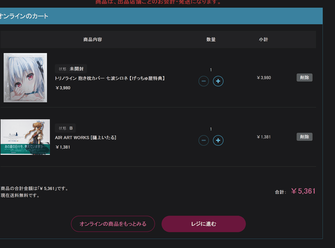Click the ¥3,980 subtotal in 小計 column
The width and height of the screenshot is (335, 248).
[264, 78]
